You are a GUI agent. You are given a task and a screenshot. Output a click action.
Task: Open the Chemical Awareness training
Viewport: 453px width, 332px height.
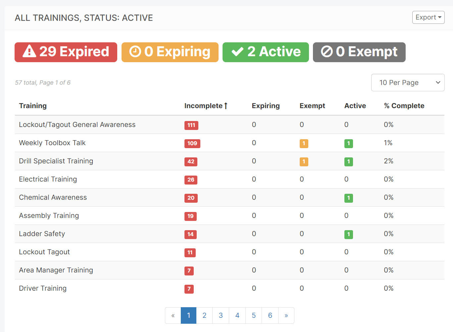[53, 197]
